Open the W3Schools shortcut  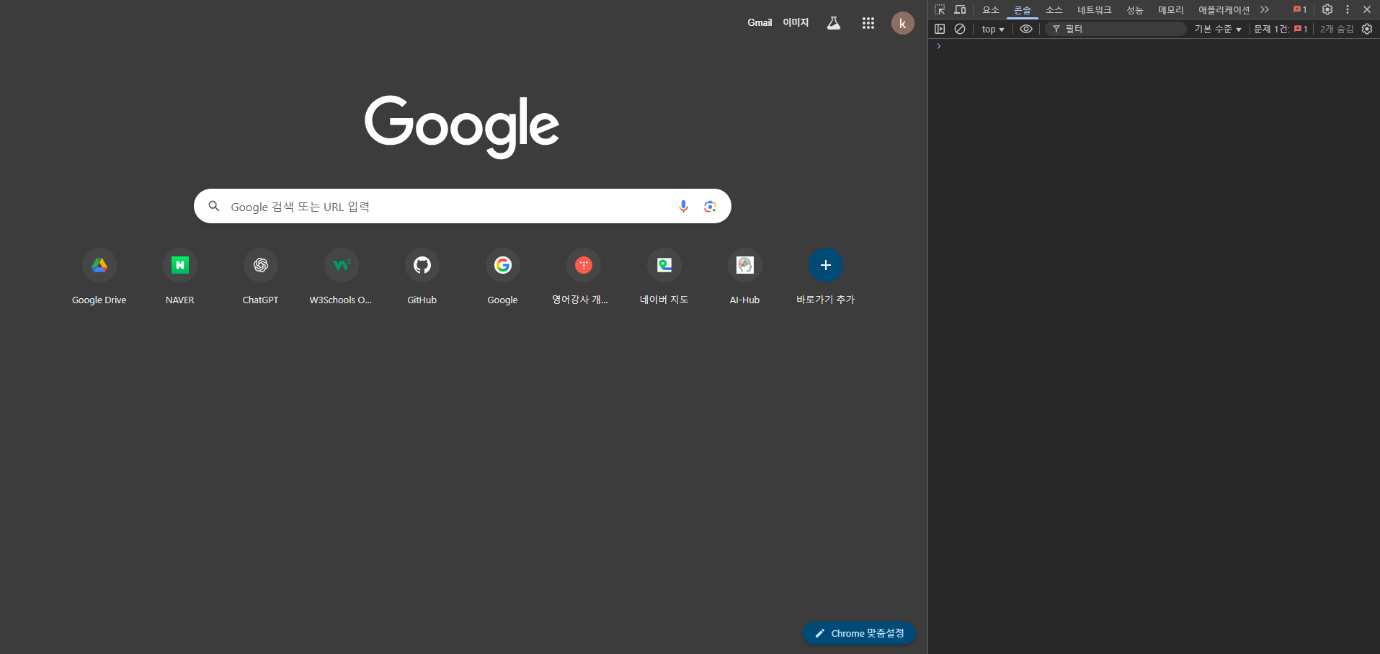tap(342, 277)
